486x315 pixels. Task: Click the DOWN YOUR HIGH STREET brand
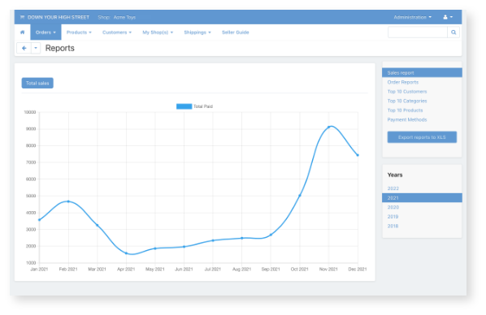[x=59, y=17]
